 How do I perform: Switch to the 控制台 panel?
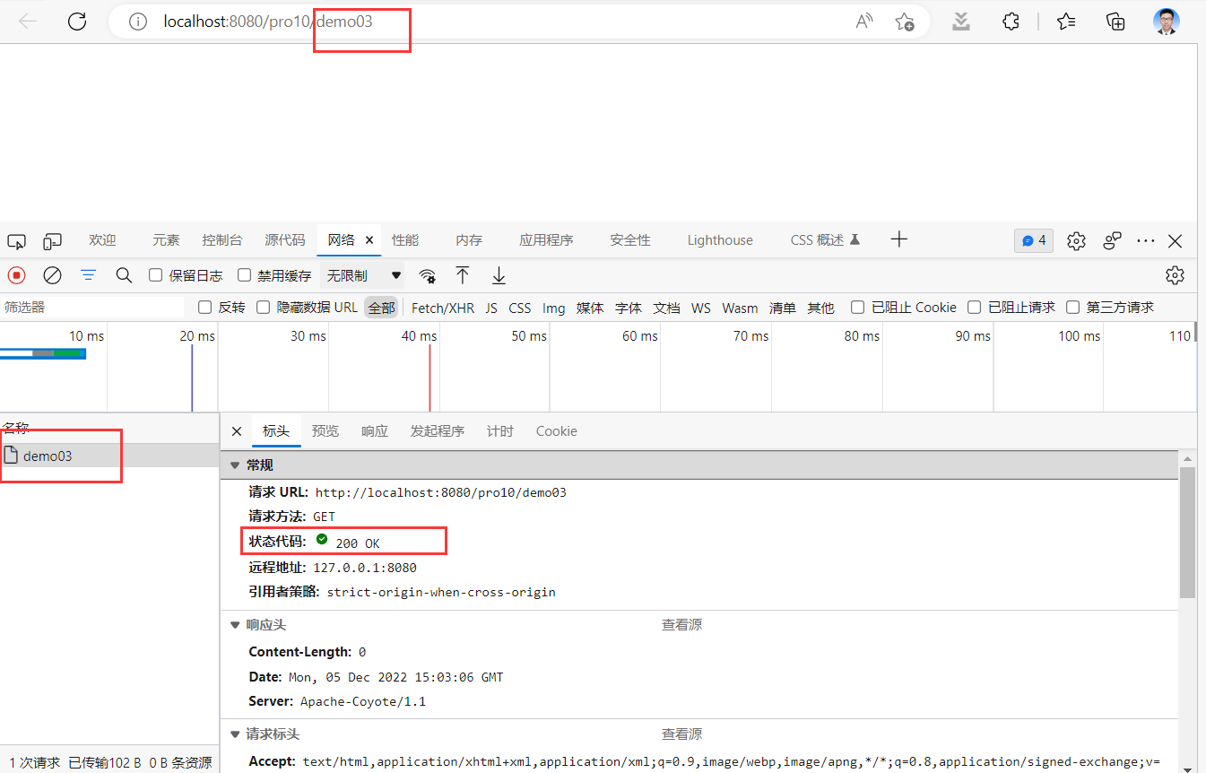[221, 239]
